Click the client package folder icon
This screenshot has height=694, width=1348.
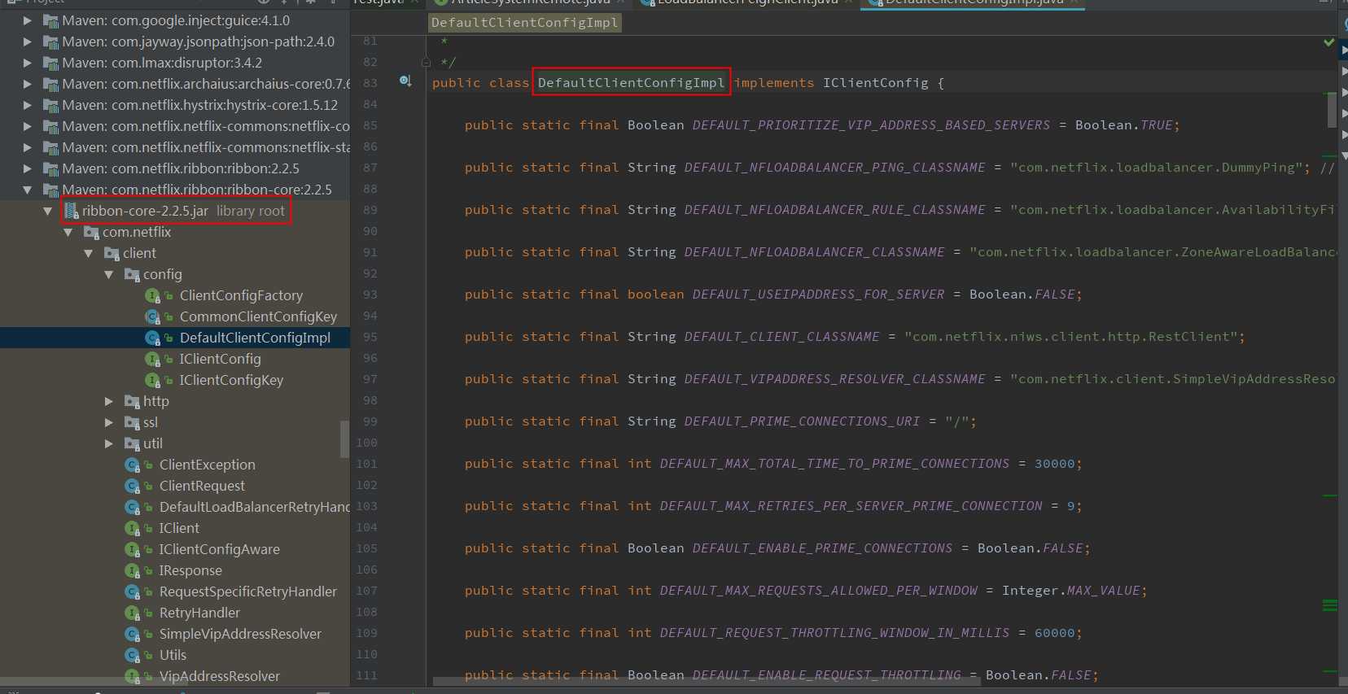pyautogui.click(x=112, y=253)
